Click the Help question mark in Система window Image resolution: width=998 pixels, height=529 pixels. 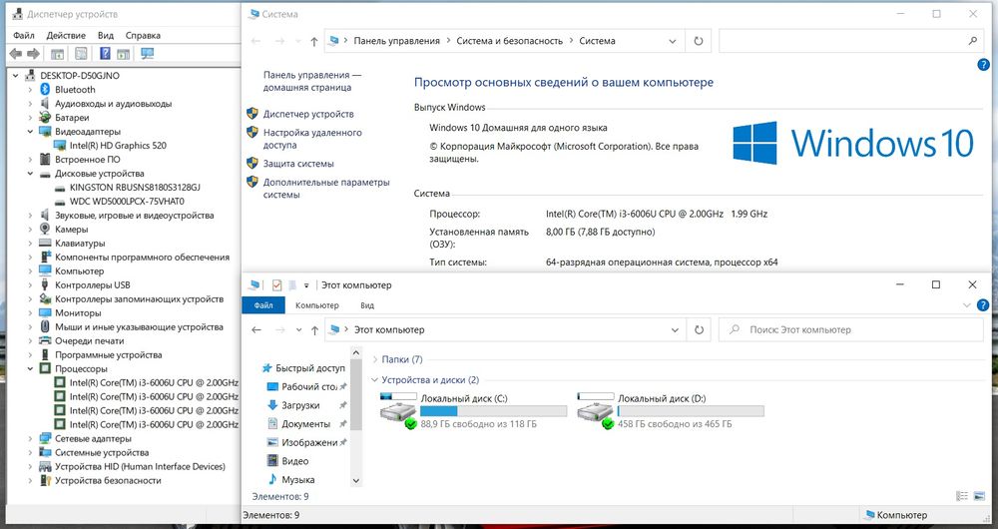[x=983, y=64]
